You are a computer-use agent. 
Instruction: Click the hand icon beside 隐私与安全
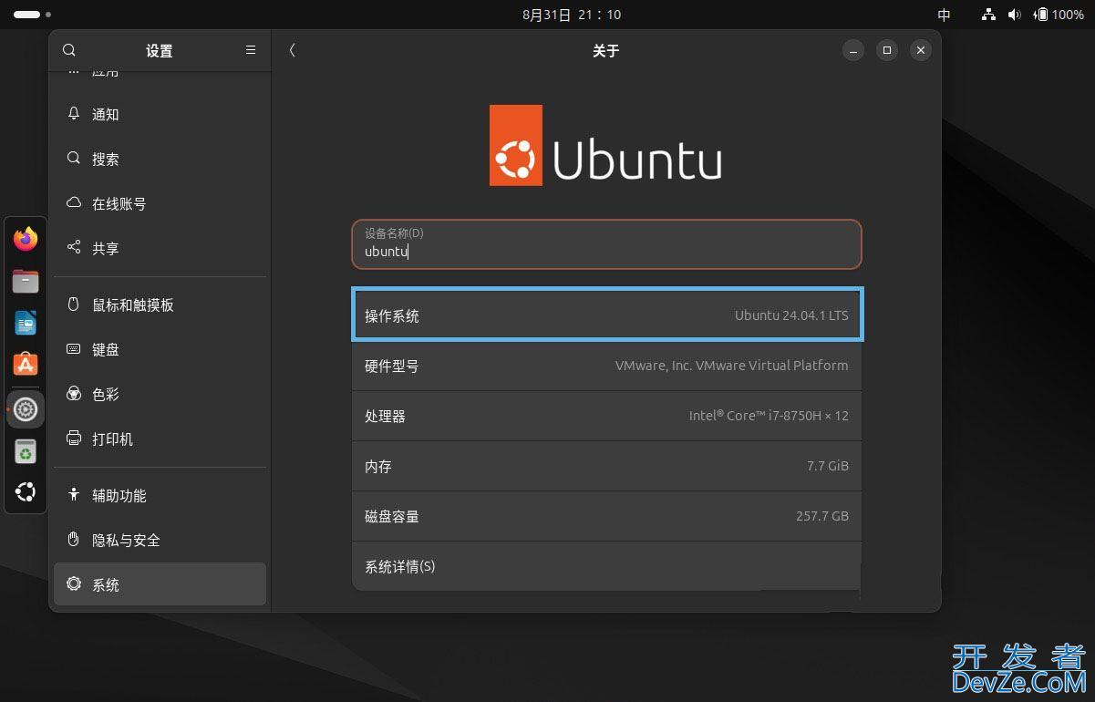click(74, 540)
